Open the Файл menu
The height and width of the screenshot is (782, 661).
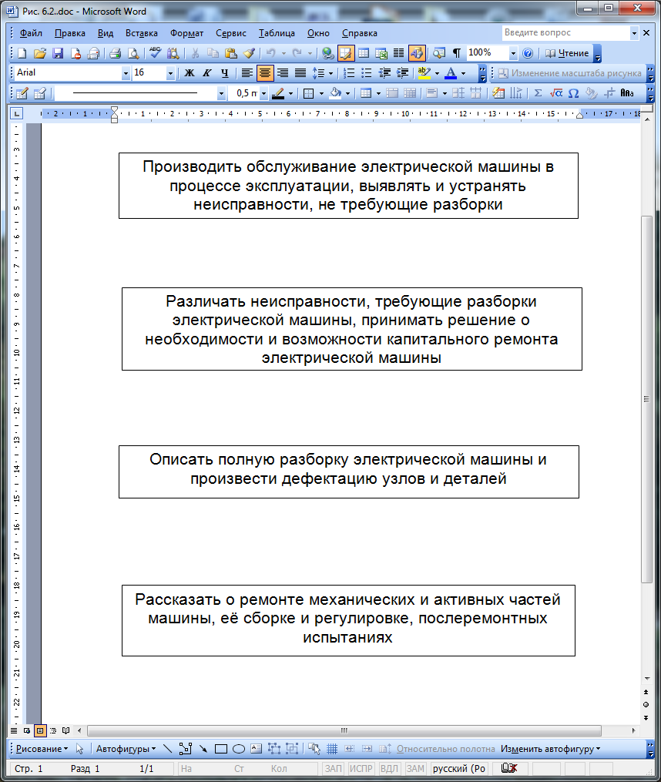(x=31, y=33)
